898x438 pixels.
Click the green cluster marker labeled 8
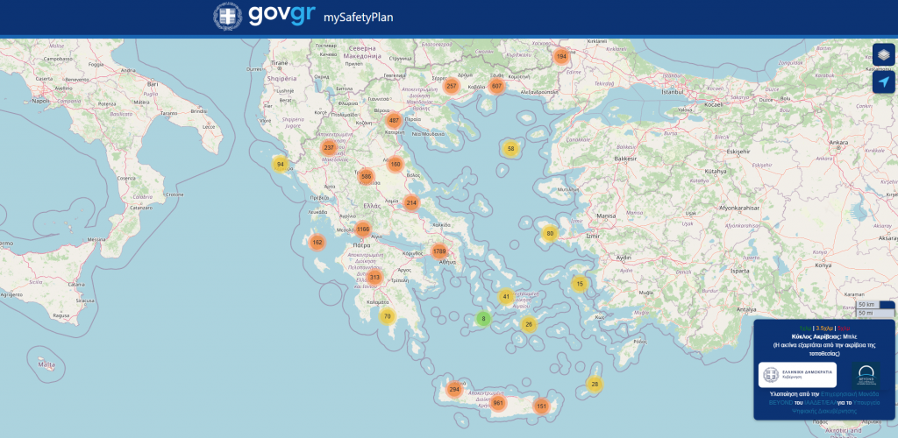click(x=482, y=319)
